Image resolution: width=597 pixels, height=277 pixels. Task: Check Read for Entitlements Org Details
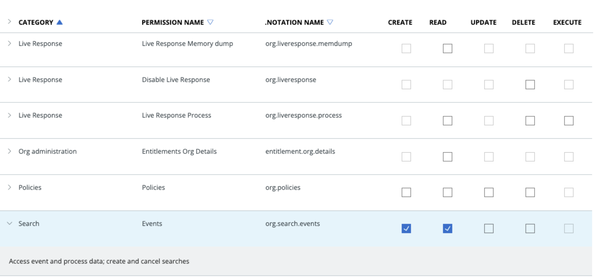click(x=447, y=157)
